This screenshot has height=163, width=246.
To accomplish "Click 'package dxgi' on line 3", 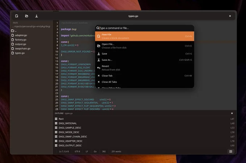I will pos(69,29).
